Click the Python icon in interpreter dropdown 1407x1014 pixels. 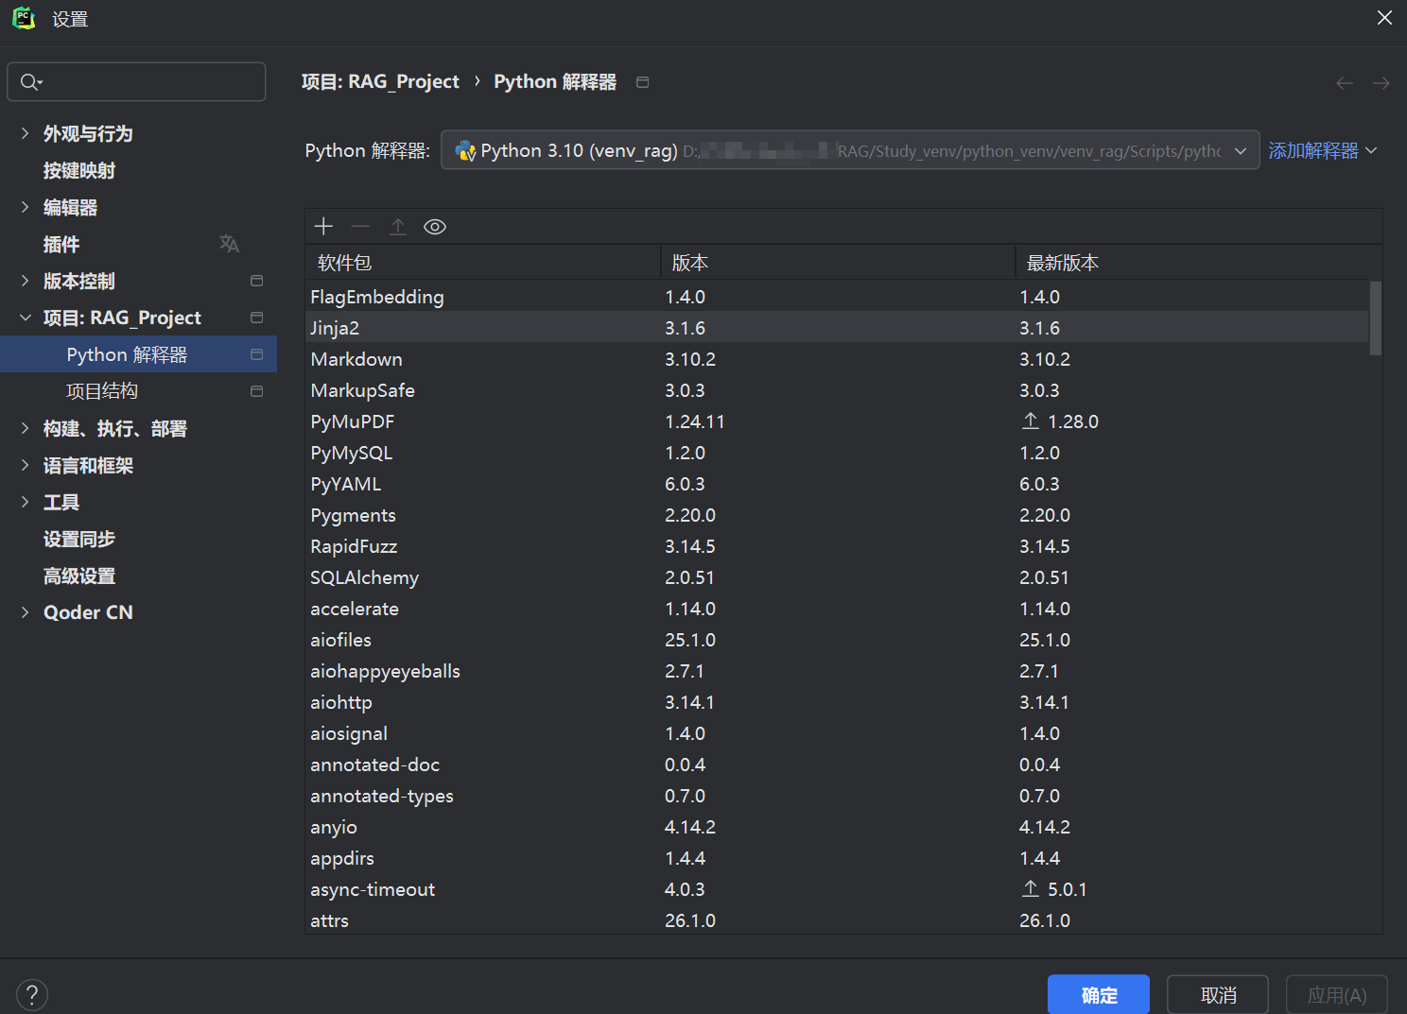tap(465, 150)
